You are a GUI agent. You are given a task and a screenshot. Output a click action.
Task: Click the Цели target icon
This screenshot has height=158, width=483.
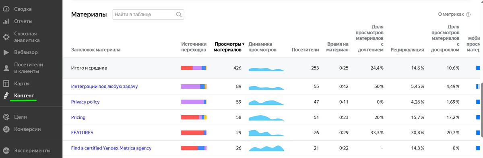(6, 117)
